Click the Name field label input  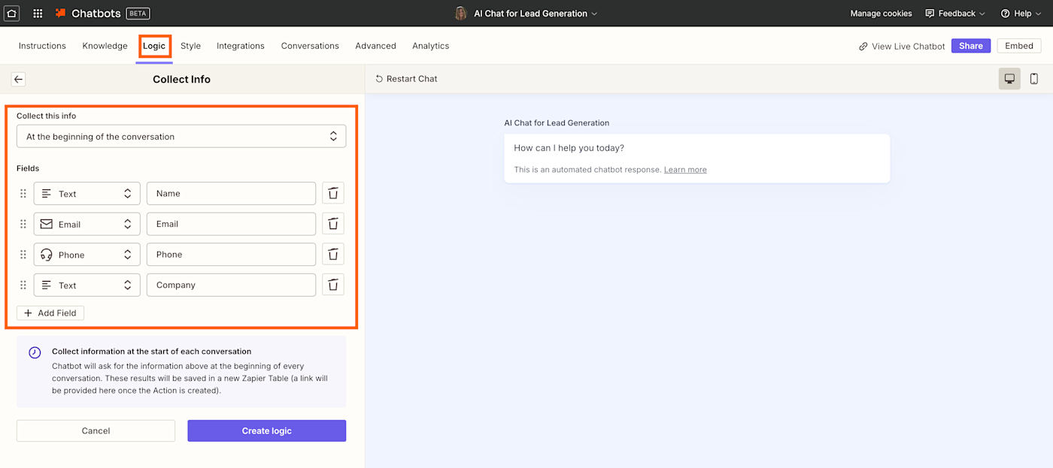coord(231,193)
